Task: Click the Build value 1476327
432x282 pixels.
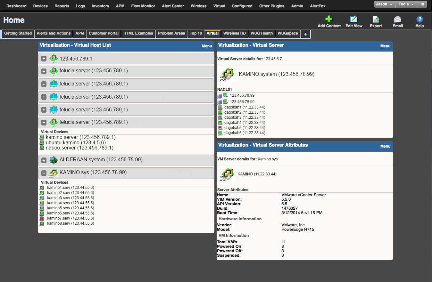Action: coord(289,208)
